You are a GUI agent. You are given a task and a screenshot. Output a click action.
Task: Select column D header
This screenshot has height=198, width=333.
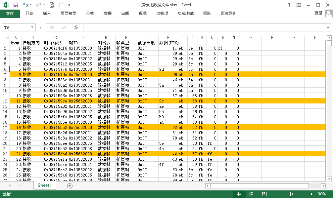[82, 38]
